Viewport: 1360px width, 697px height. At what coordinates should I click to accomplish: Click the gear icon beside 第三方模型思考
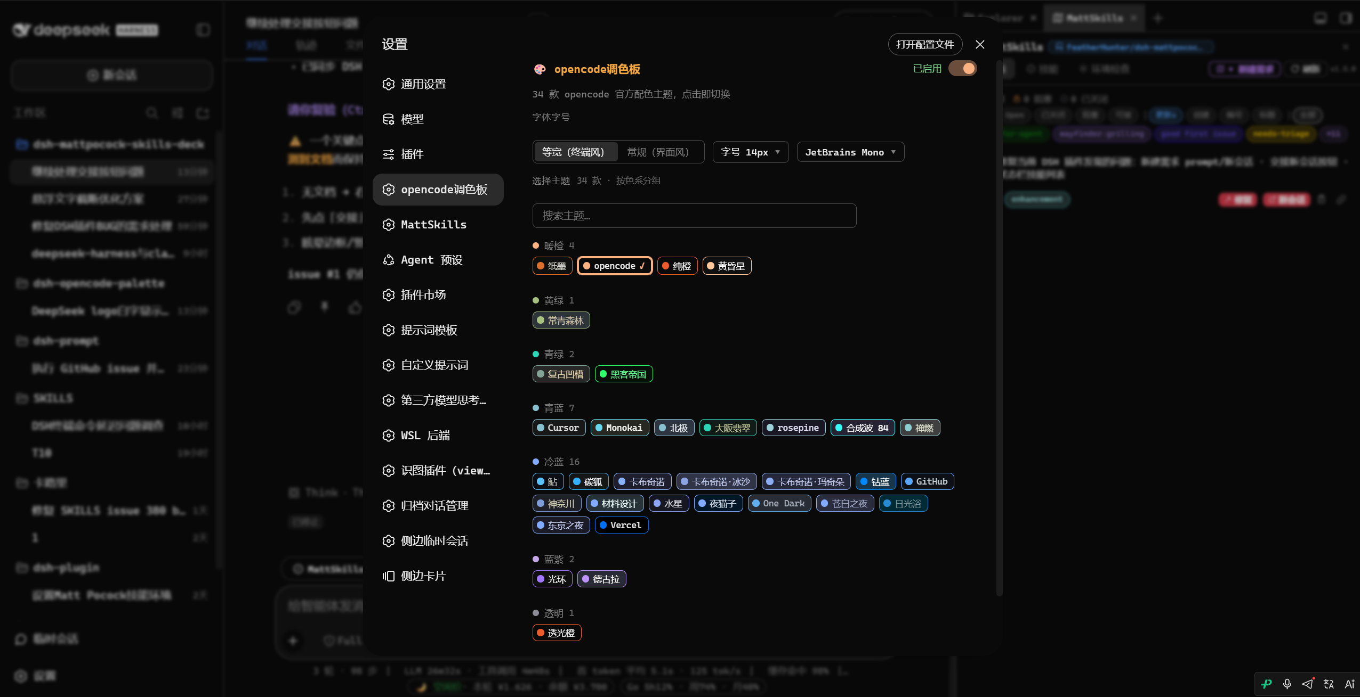tap(389, 400)
